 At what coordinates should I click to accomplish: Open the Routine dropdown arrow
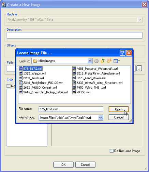tap(140, 20)
